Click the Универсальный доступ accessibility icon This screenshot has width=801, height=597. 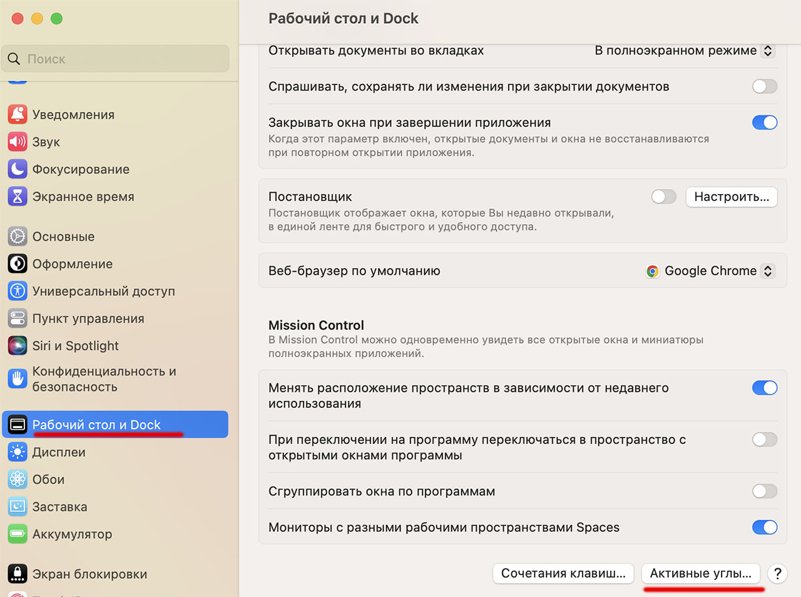coord(18,291)
